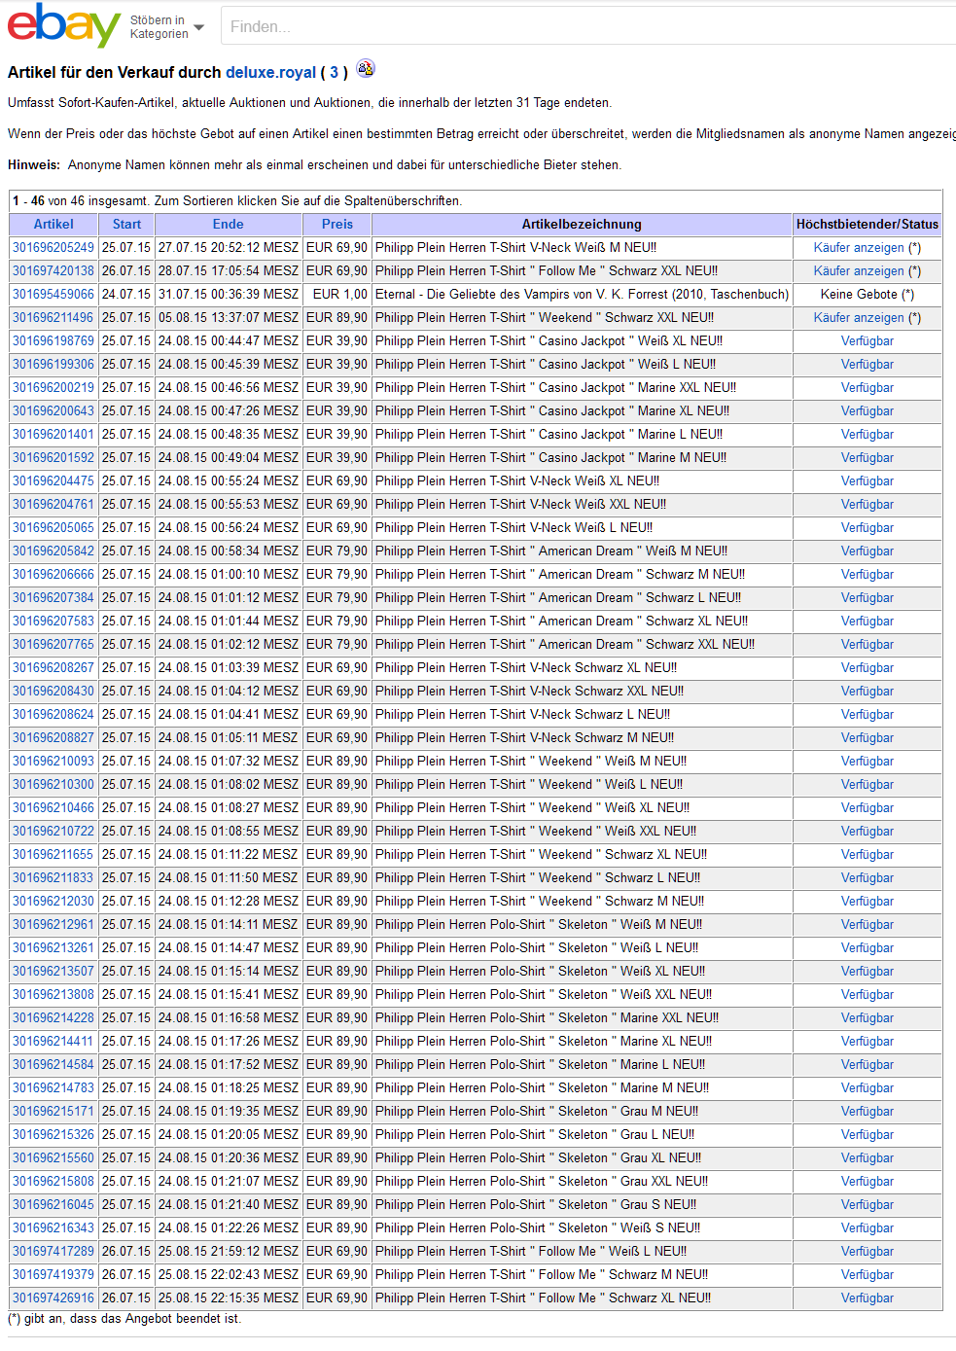956x1351 pixels.
Task: Click Käufer anzeigen for the Follow Me Schwarz XXL shirt
Action: tap(859, 271)
